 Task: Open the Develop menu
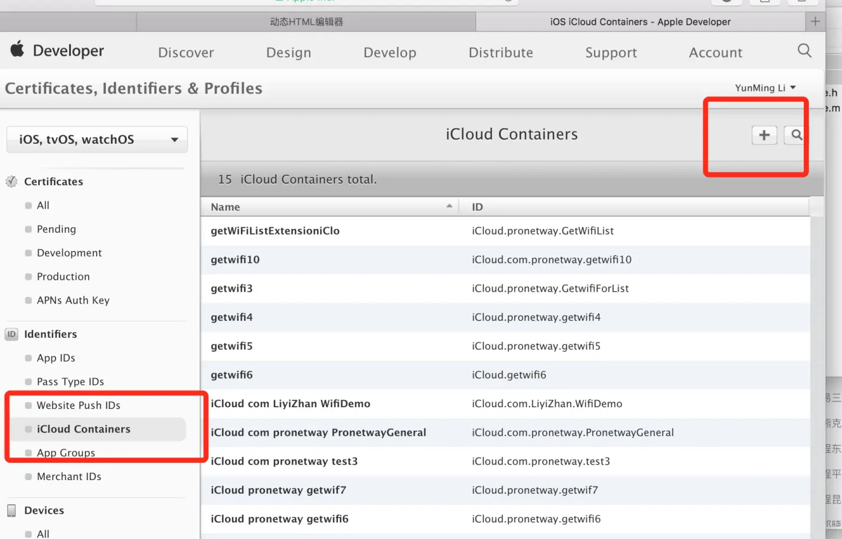[390, 53]
